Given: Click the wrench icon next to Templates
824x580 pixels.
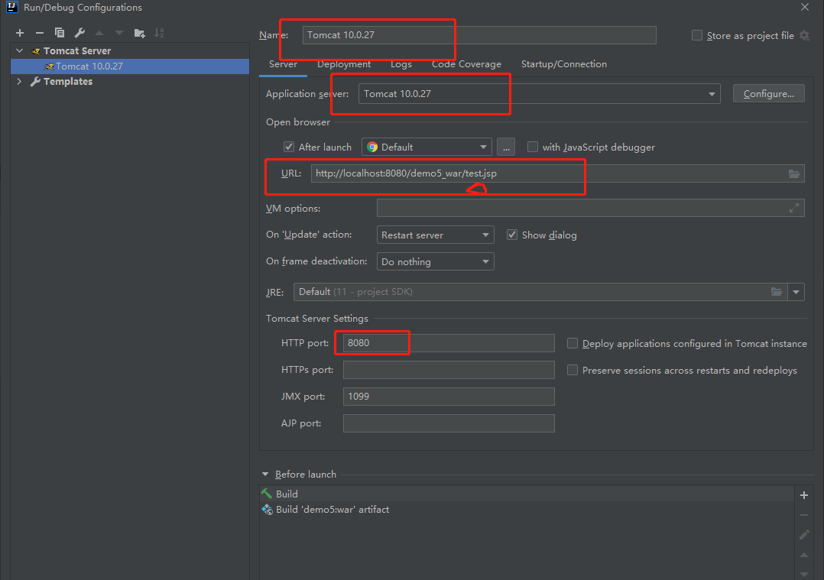Looking at the screenshot, I should [35, 82].
